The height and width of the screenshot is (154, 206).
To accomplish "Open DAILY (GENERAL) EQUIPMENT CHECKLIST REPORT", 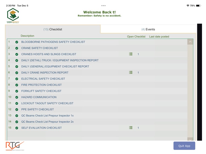I will click(55, 66).
